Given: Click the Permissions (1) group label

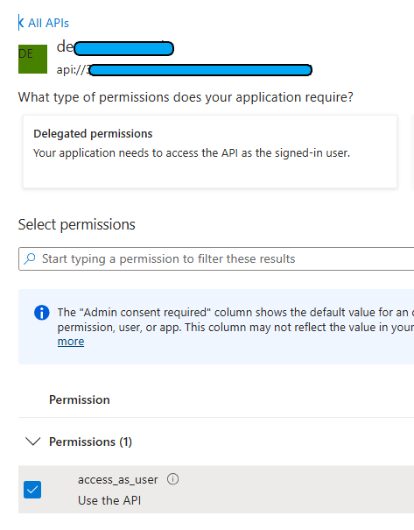Looking at the screenshot, I should point(90,442).
